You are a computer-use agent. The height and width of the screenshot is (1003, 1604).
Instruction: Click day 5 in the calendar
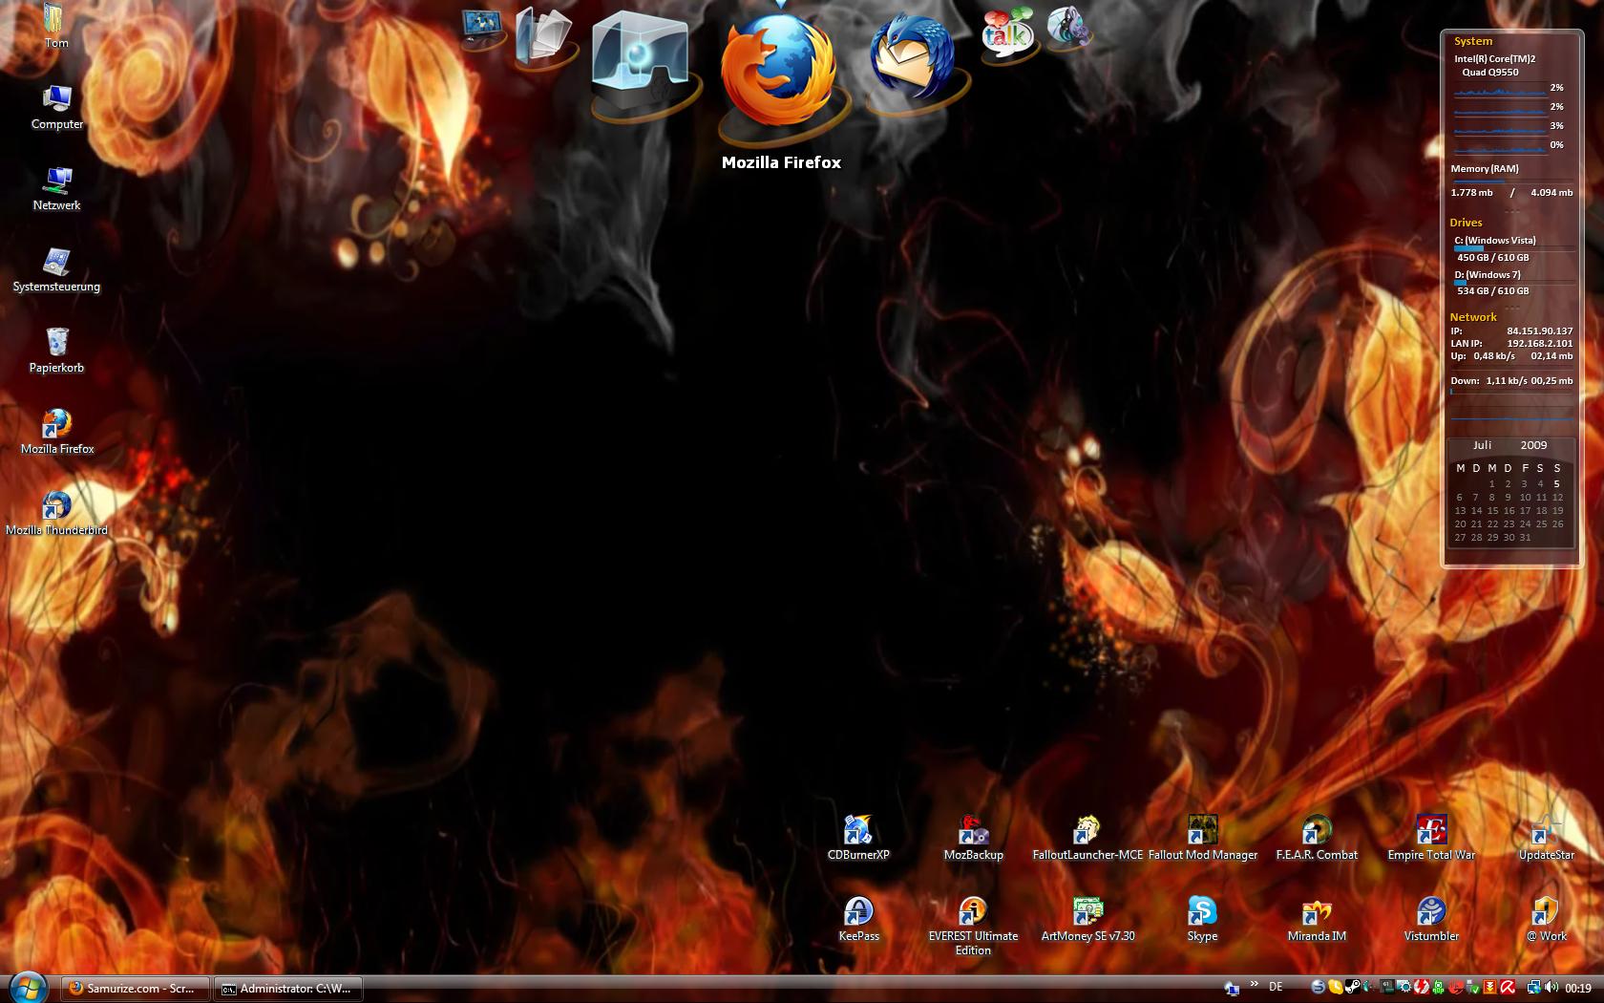(x=1556, y=483)
